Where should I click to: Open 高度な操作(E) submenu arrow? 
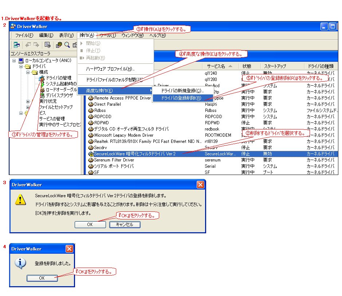[x=151, y=90]
